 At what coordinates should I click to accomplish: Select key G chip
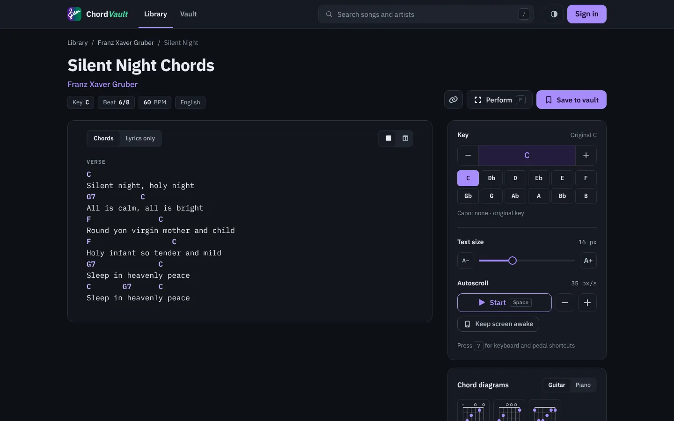pyautogui.click(x=491, y=196)
